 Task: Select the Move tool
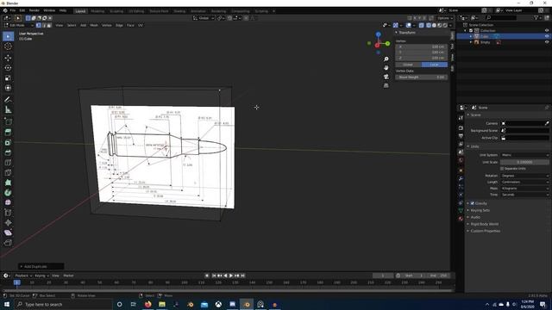point(8,58)
